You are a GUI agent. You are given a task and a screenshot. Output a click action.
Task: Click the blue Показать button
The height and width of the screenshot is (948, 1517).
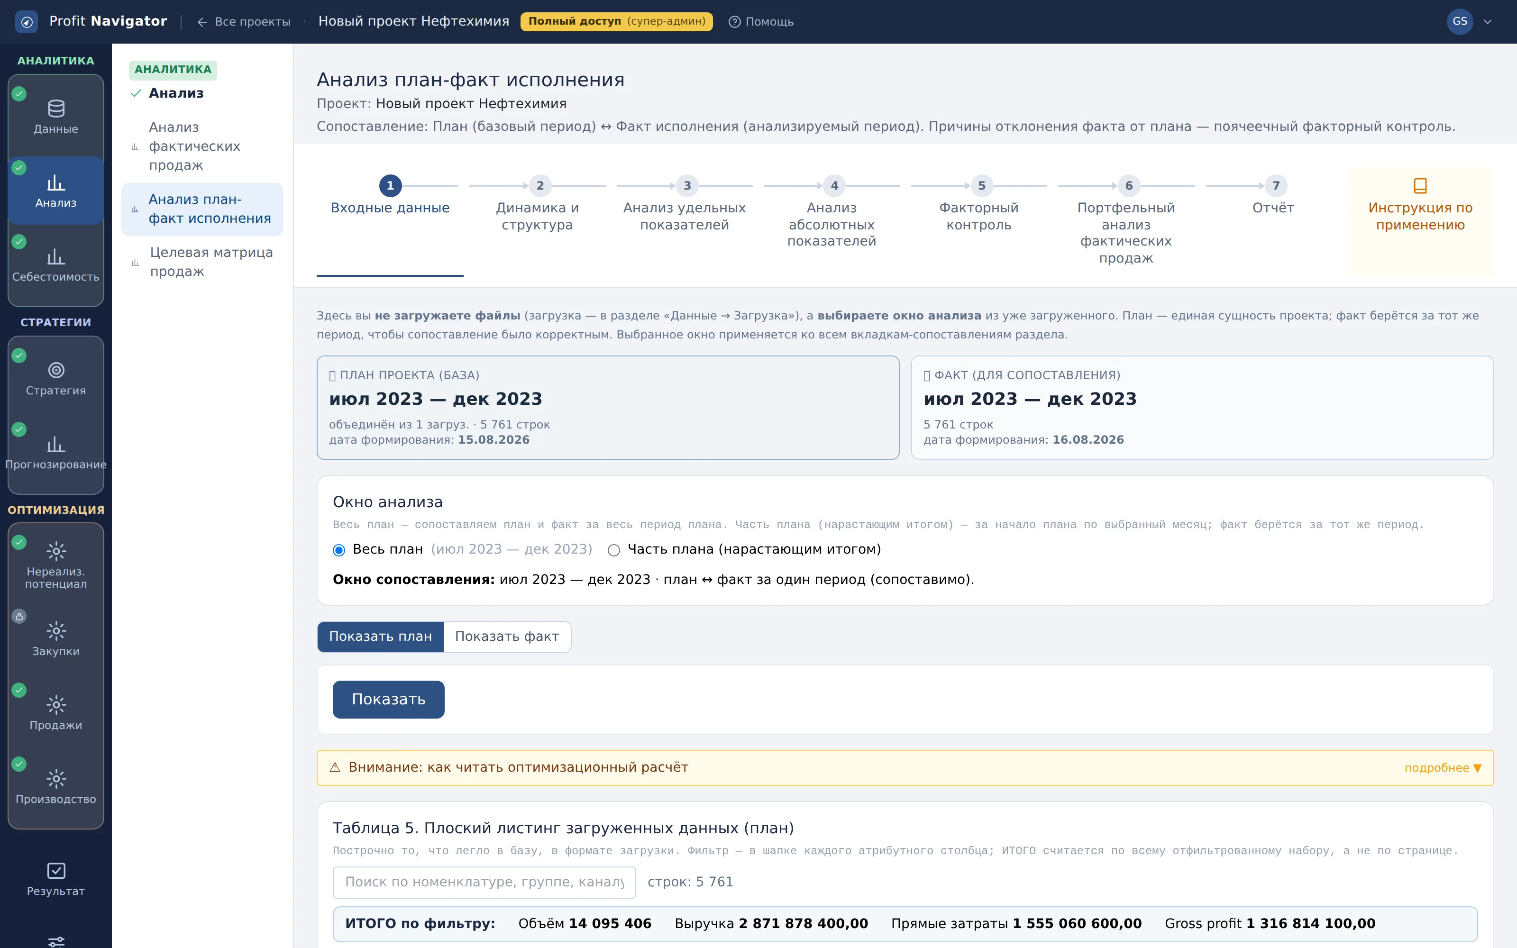tap(388, 699)
